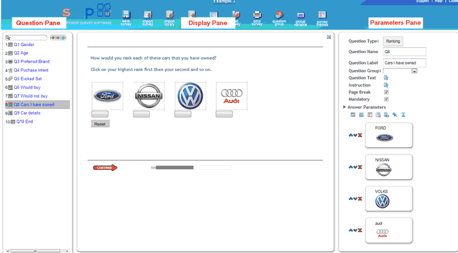
Task: Click the rank box under the Nissan logo
Action: [142, 114]
